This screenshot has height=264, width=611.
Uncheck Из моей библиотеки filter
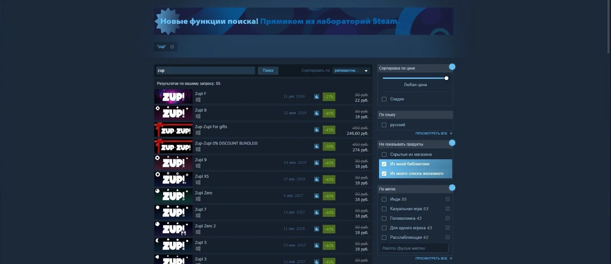[x=384, y=164]
